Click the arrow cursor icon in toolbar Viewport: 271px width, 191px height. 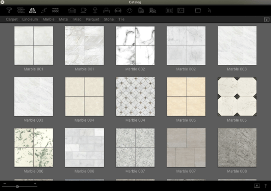coord(209,10)
